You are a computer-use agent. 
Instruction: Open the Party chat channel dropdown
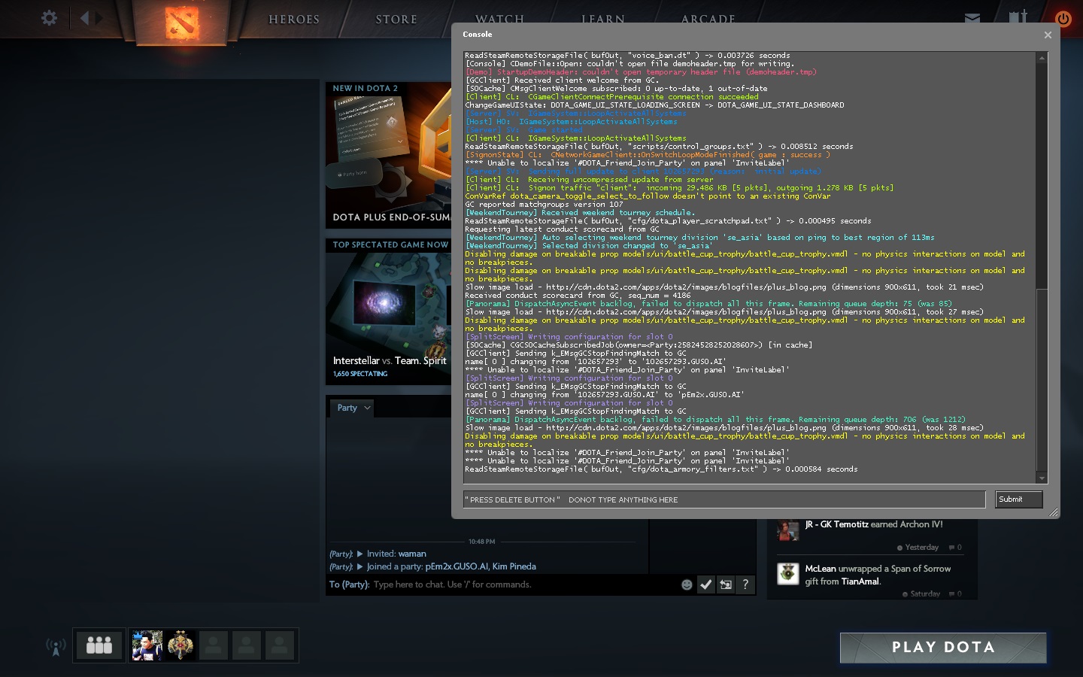tap(353, 408)
